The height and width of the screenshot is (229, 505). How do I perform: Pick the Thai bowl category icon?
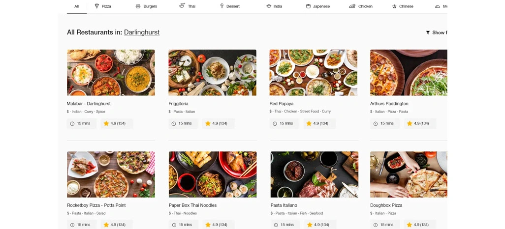[x=182, y=5]
